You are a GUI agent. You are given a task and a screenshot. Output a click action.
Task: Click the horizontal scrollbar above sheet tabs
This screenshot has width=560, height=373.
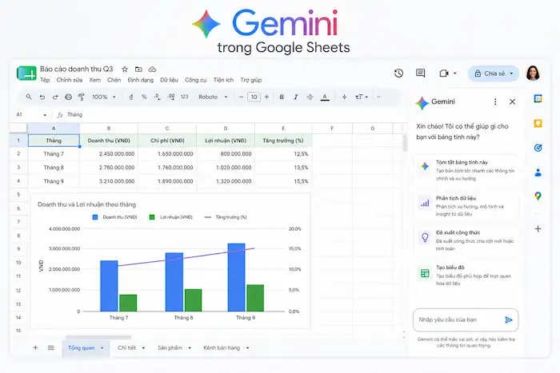(98, 337)
